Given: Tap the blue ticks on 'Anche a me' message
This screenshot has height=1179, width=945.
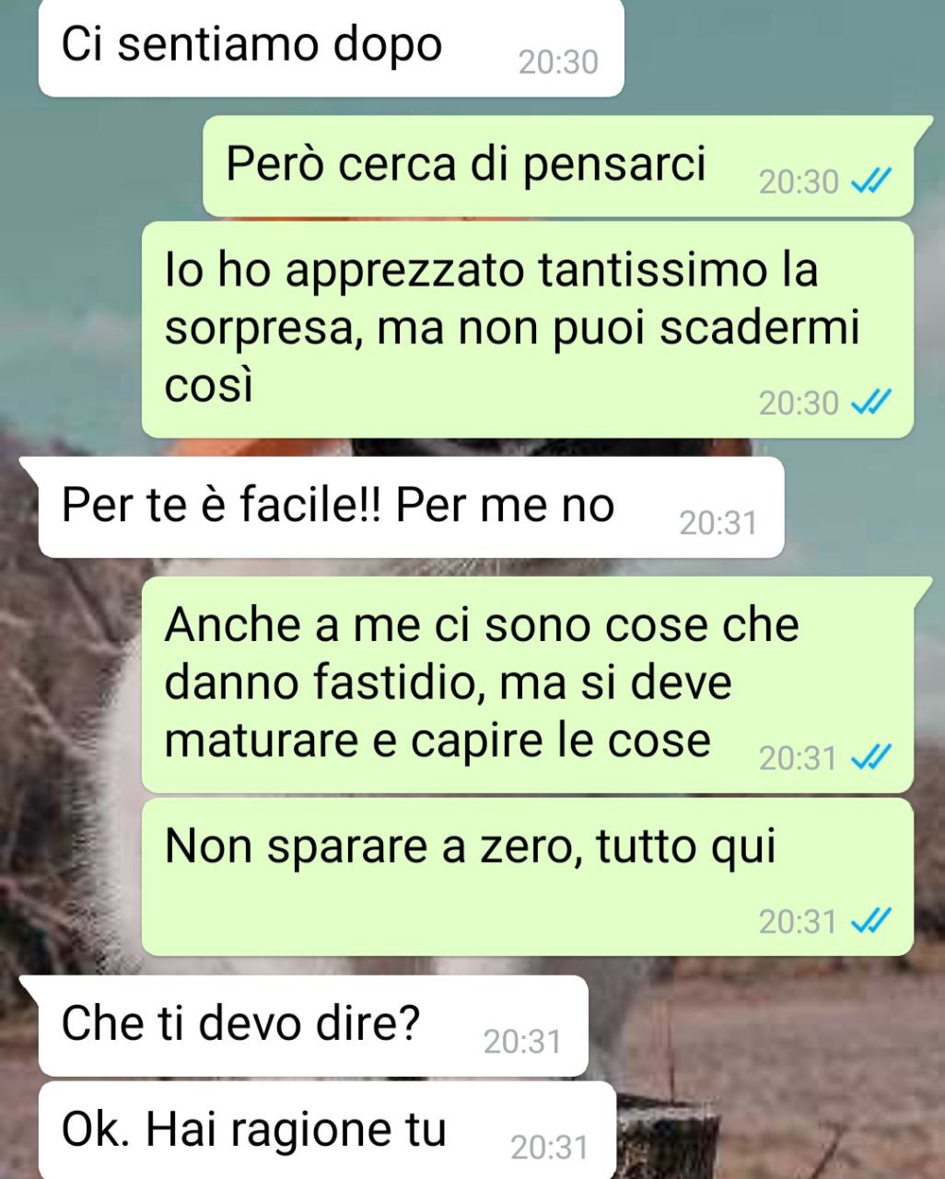Looking at the screenshot, I should point(869,758).
